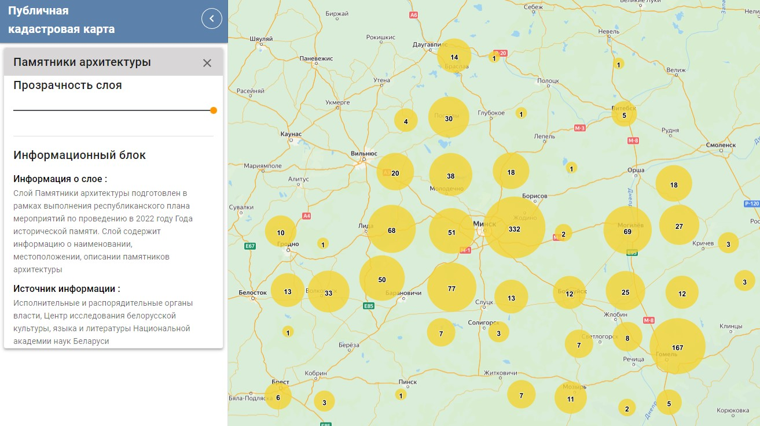Click the cluster marker labeled 30
The image size is (760, 426).
point(449,118)
